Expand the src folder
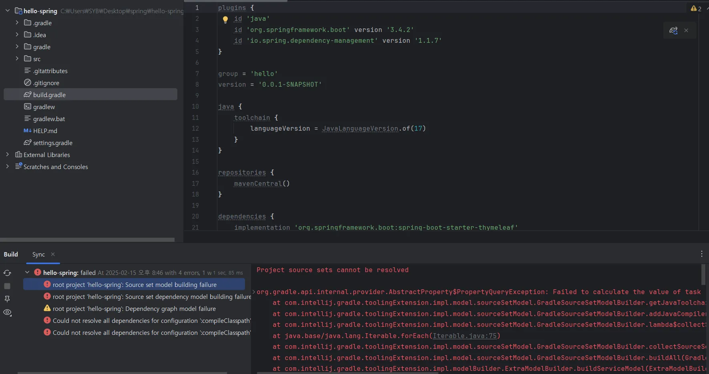The image size is (709, 374). pos(17,59)
